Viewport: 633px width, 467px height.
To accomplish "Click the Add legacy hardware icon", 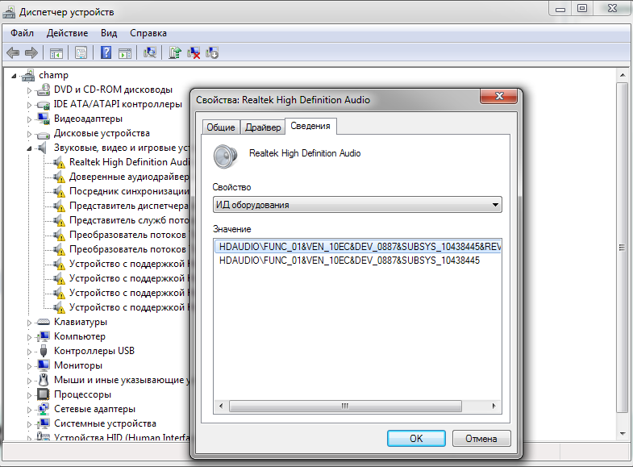I will click(x=212, y=53).
